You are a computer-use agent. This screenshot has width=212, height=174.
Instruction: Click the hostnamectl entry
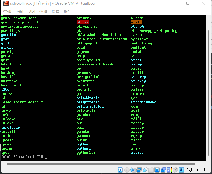coord(12,85)
